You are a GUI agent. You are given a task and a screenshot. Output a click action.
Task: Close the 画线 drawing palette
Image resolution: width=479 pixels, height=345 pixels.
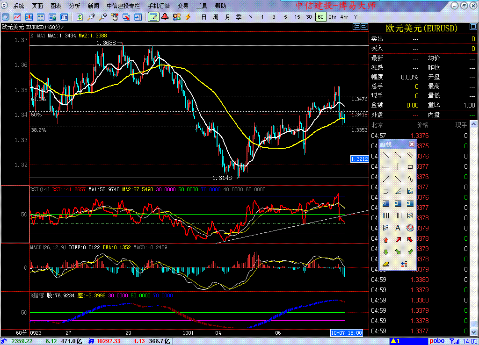coord(412,144)
